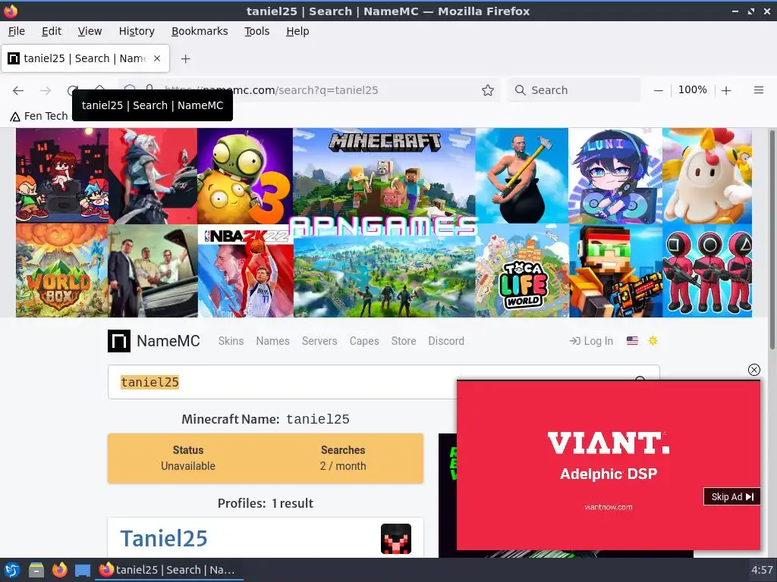This screenshot has width=777, height=582.
Task: Zoom in with the plus button
Action: [726, 90]
